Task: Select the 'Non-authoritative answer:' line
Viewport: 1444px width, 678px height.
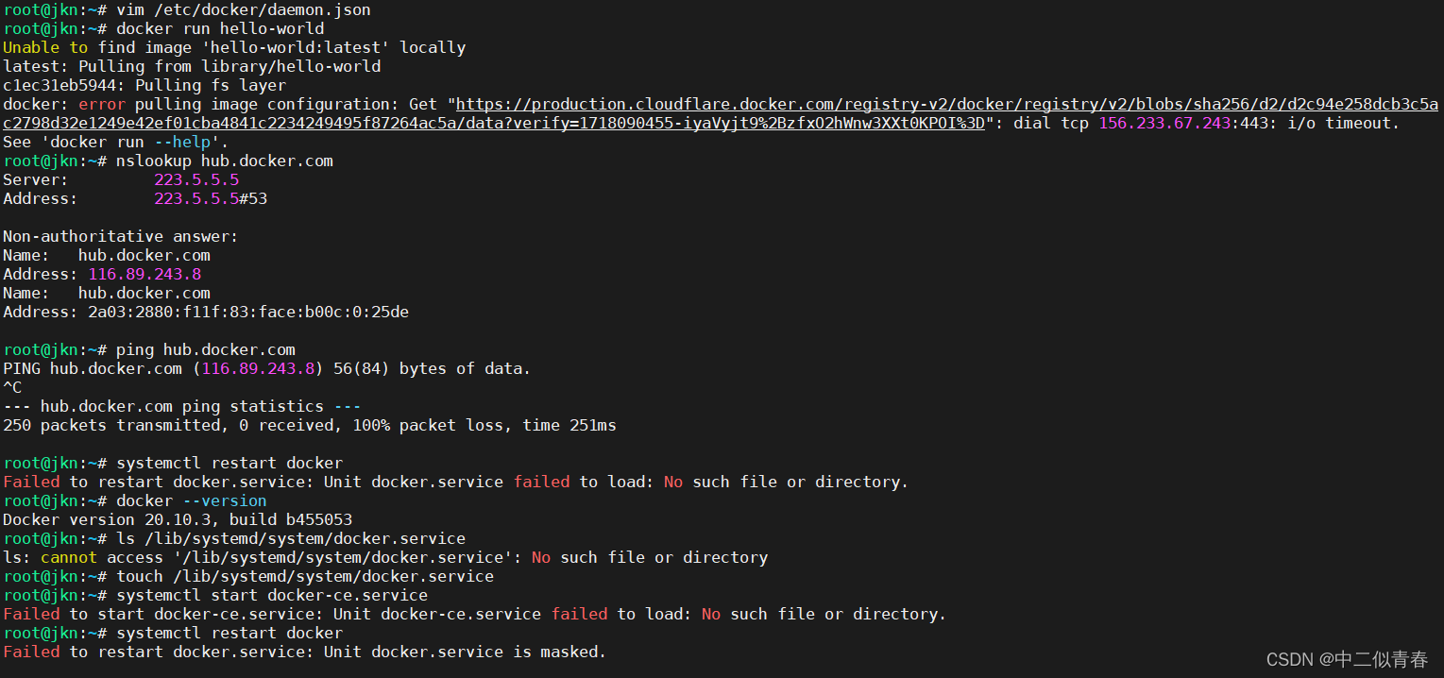Action: tap(121, 237)
